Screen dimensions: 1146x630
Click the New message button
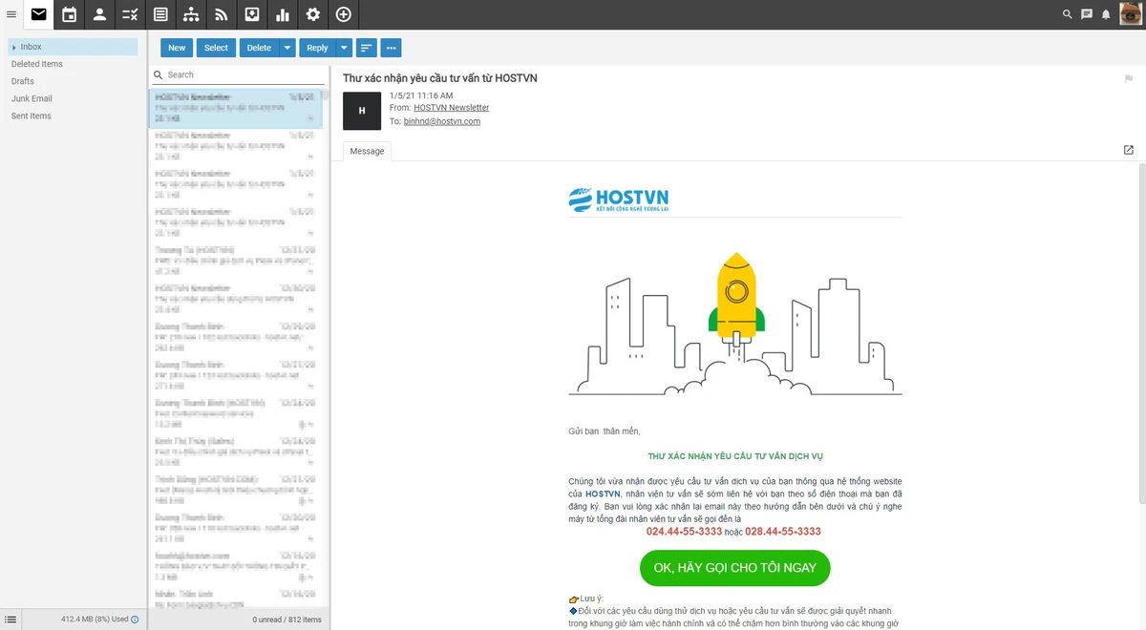point(177,48)
